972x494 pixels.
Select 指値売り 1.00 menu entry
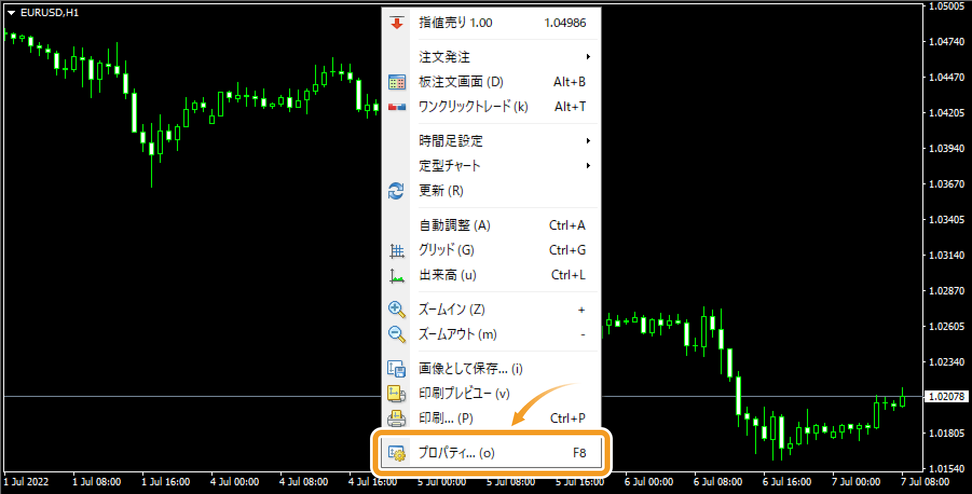pyautogui.click(x=491, y=23)
